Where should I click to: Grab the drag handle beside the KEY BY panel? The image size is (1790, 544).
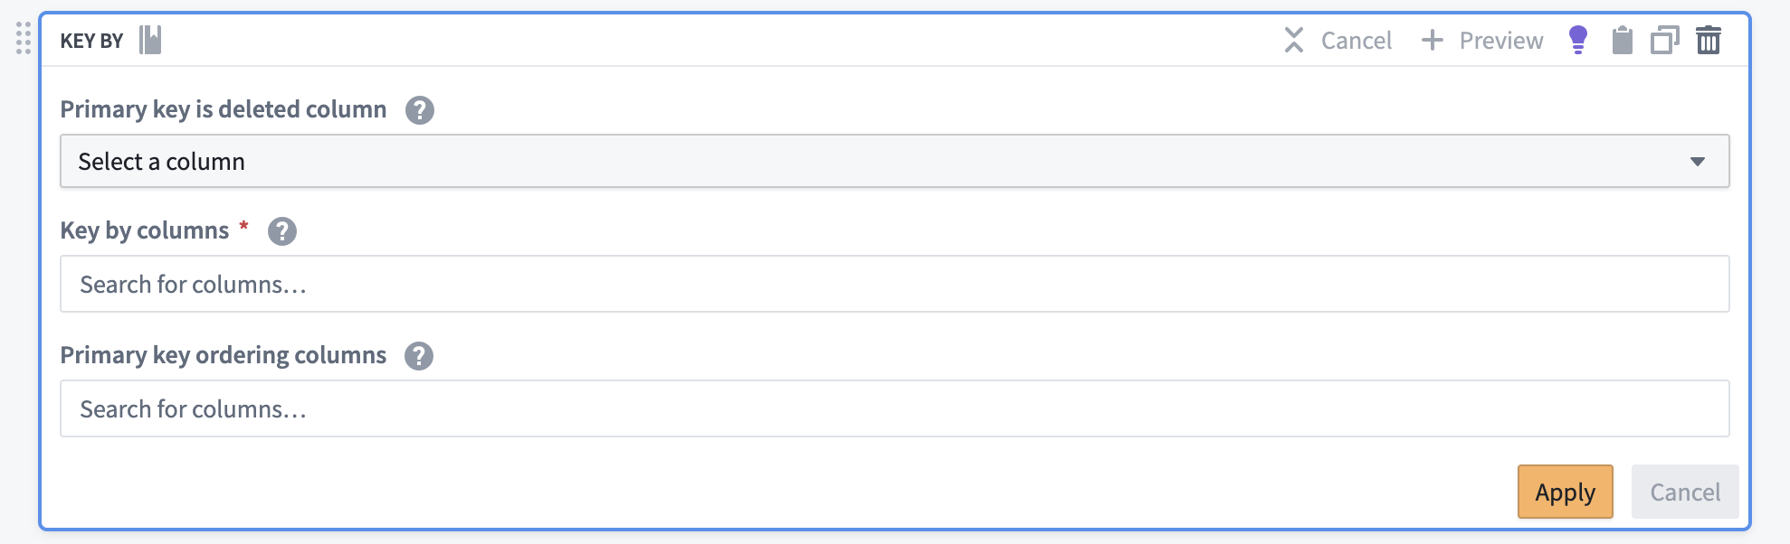tap(24, 38)
